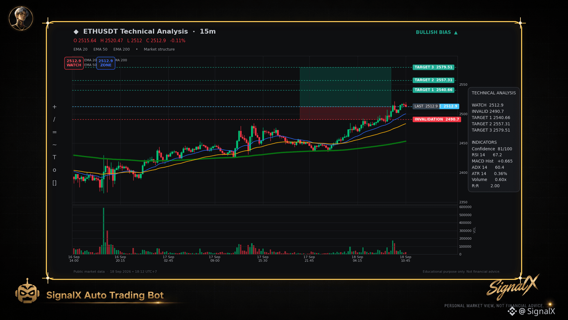Select the circle shape tool

tap(54, 170)
